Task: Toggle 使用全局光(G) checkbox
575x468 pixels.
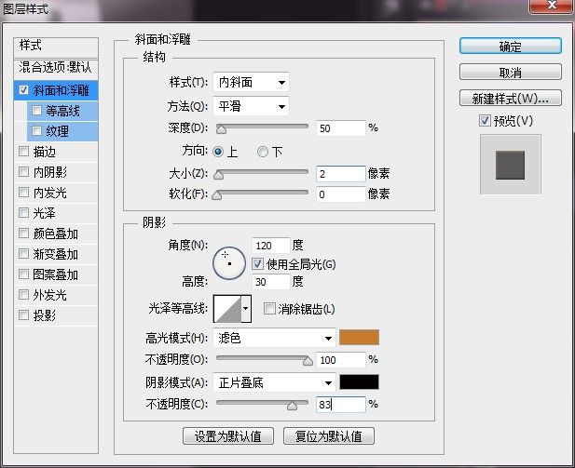Action: (257, 263)
